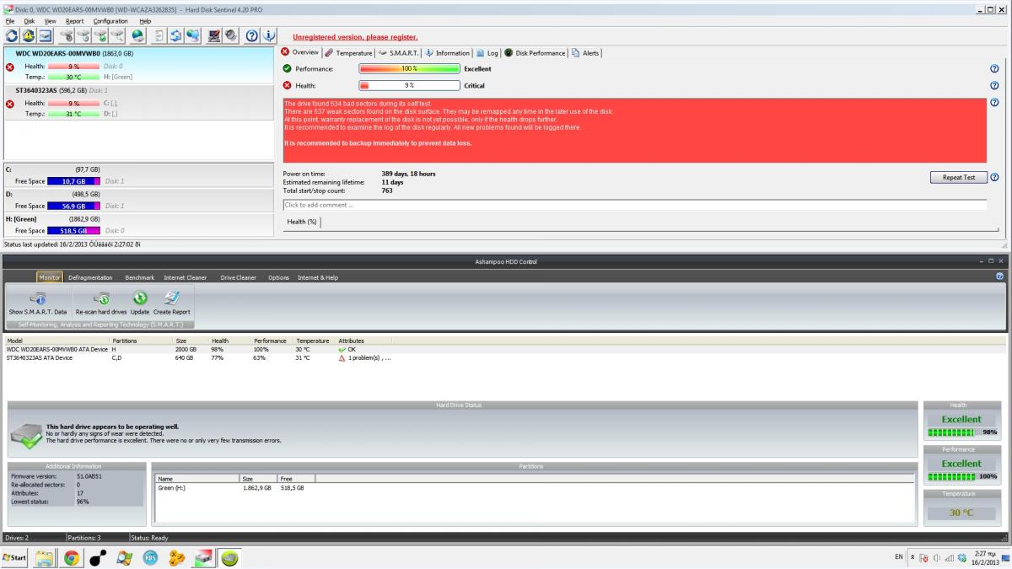Click the refresh toolbar icon in Hard Disk Sentinel
This screenshot has height=569, width=1012.
[x=11, y=36]
